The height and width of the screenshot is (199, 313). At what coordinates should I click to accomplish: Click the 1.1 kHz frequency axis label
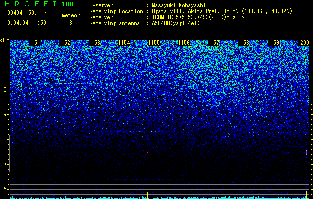[4, 65]
